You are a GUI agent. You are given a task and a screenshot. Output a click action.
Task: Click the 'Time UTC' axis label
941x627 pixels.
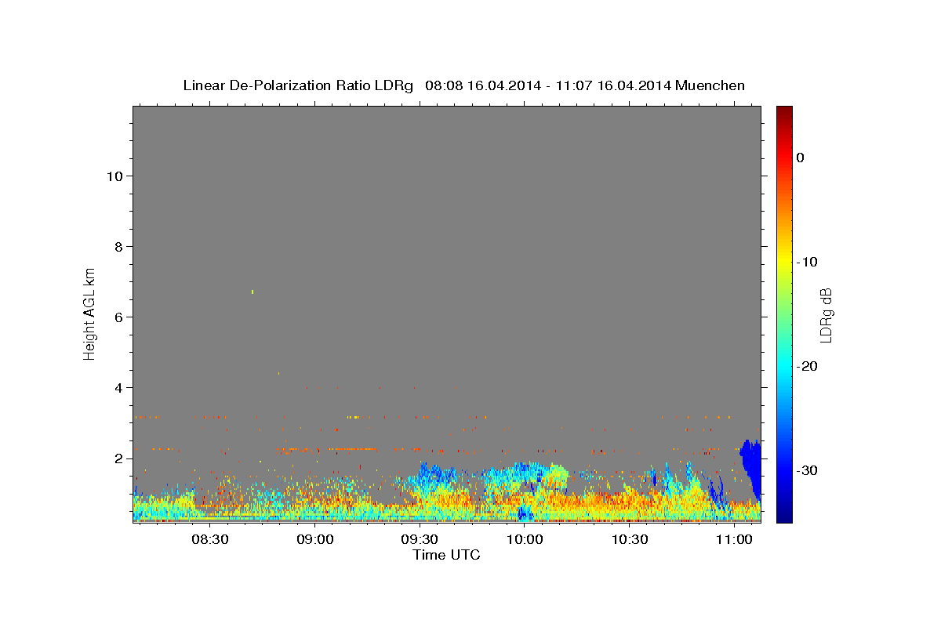click(x=446, y=555)
